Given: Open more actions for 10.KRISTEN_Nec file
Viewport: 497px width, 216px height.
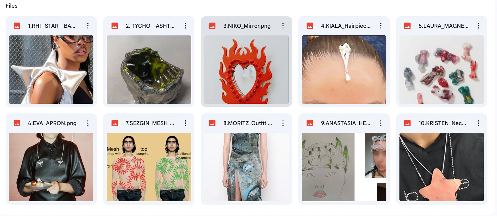Looking at the screenshot, I should 478,123.
